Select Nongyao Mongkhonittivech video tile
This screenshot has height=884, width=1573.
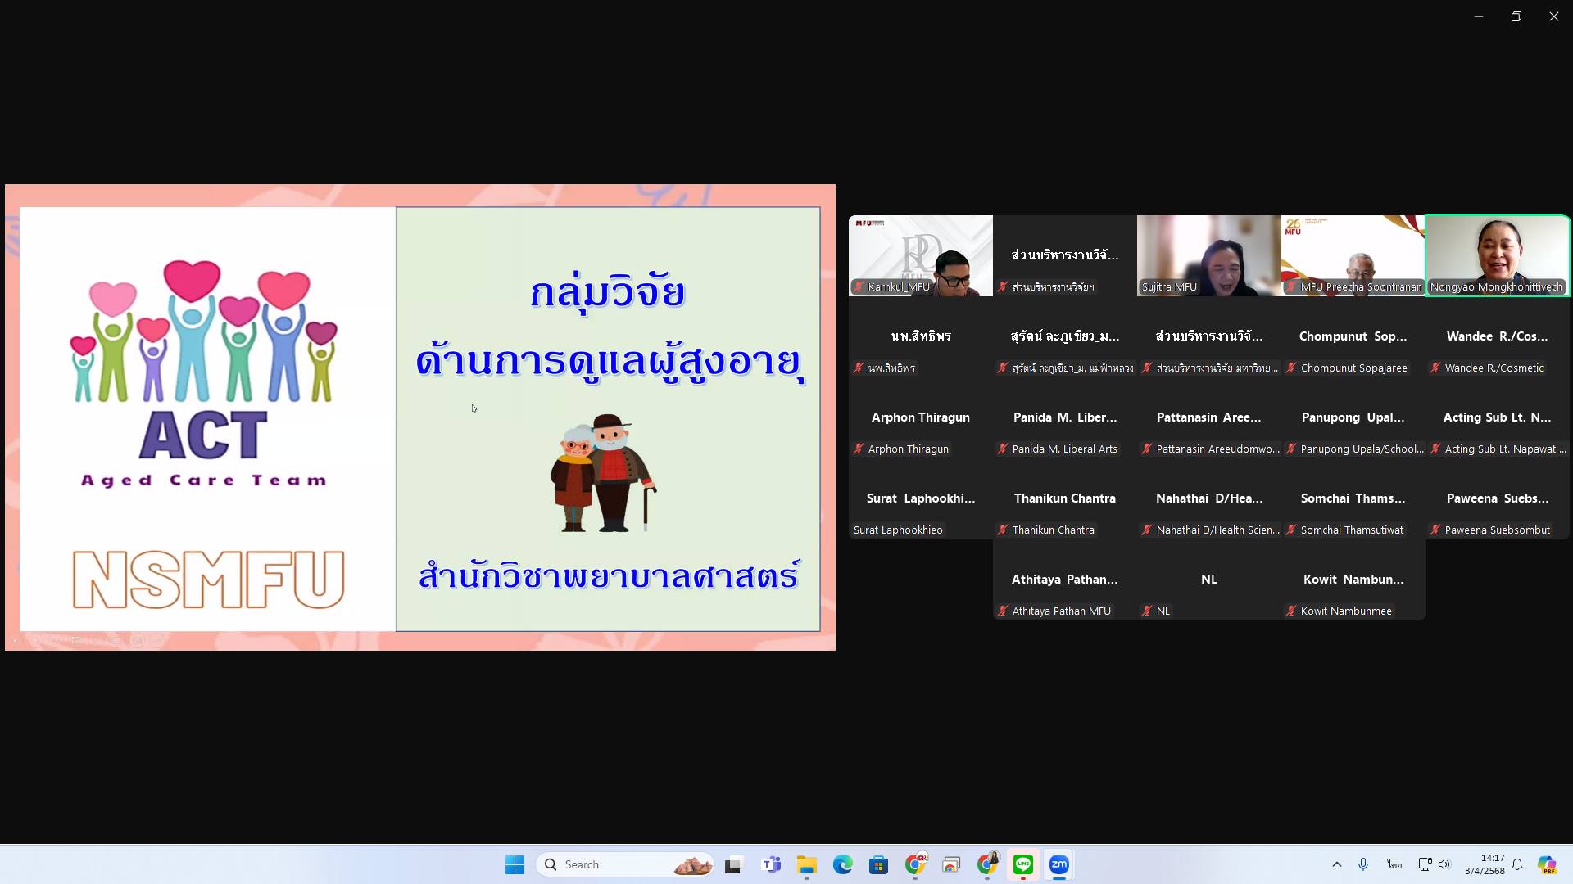(1498, 255)
